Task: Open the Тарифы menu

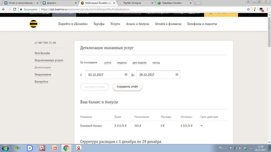Action: (x=99, y=24)
